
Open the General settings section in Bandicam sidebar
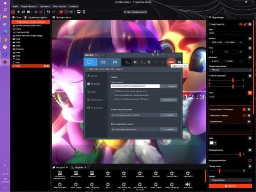click(x=95, y=84)
